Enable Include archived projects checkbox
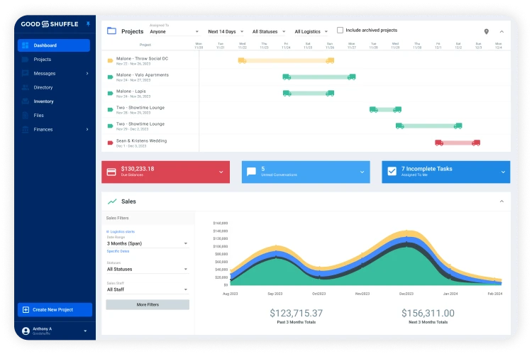532x354 pixels. 340,31
